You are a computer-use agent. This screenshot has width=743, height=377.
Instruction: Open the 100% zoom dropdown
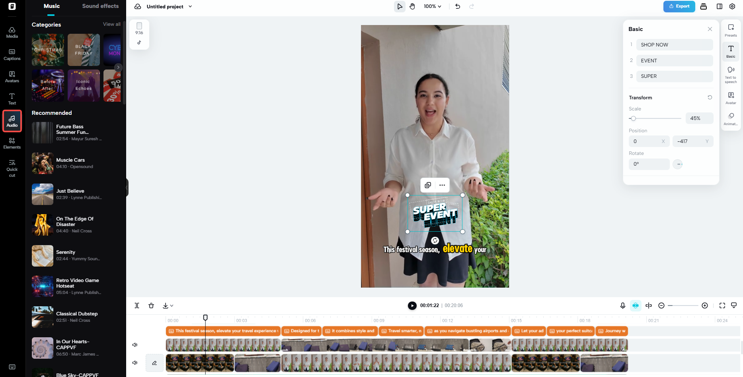433,6
